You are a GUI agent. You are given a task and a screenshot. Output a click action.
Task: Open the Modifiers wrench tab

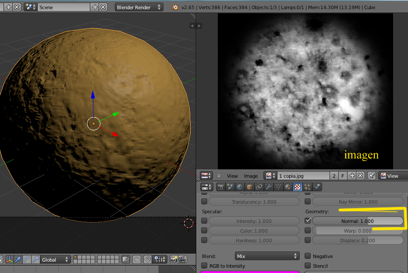269,187
